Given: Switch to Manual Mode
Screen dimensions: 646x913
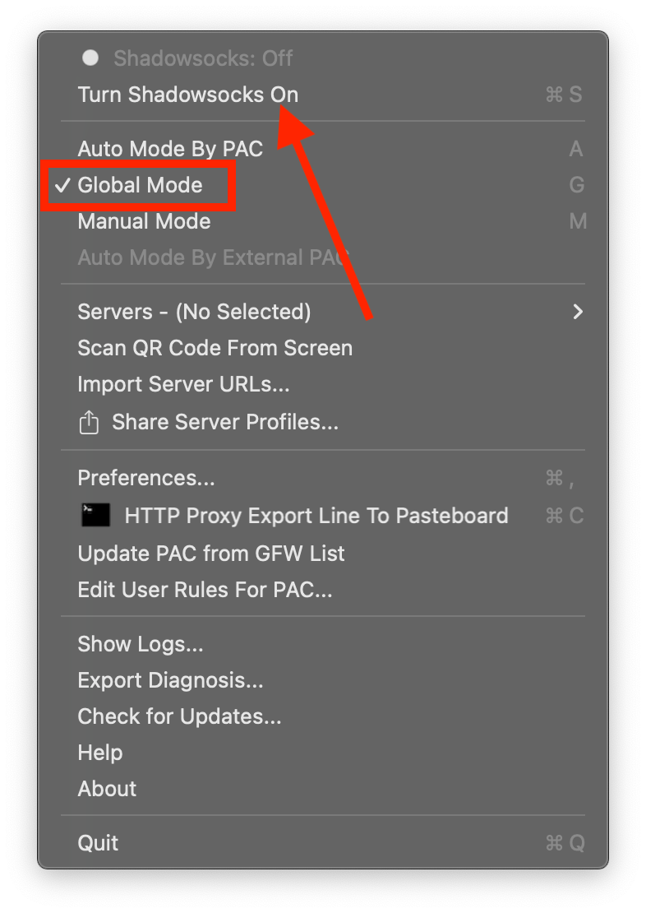Looking at the screenshot, I should click(144, 221).
